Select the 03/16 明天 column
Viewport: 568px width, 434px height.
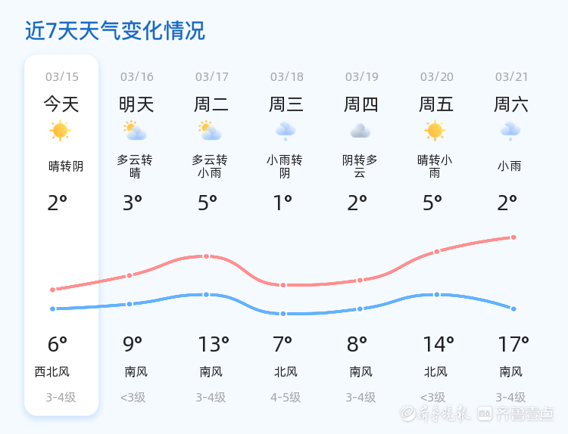136,234
